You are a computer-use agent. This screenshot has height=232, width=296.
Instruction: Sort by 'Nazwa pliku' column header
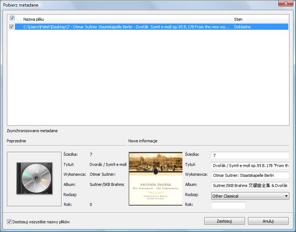(x=127, y=19)
